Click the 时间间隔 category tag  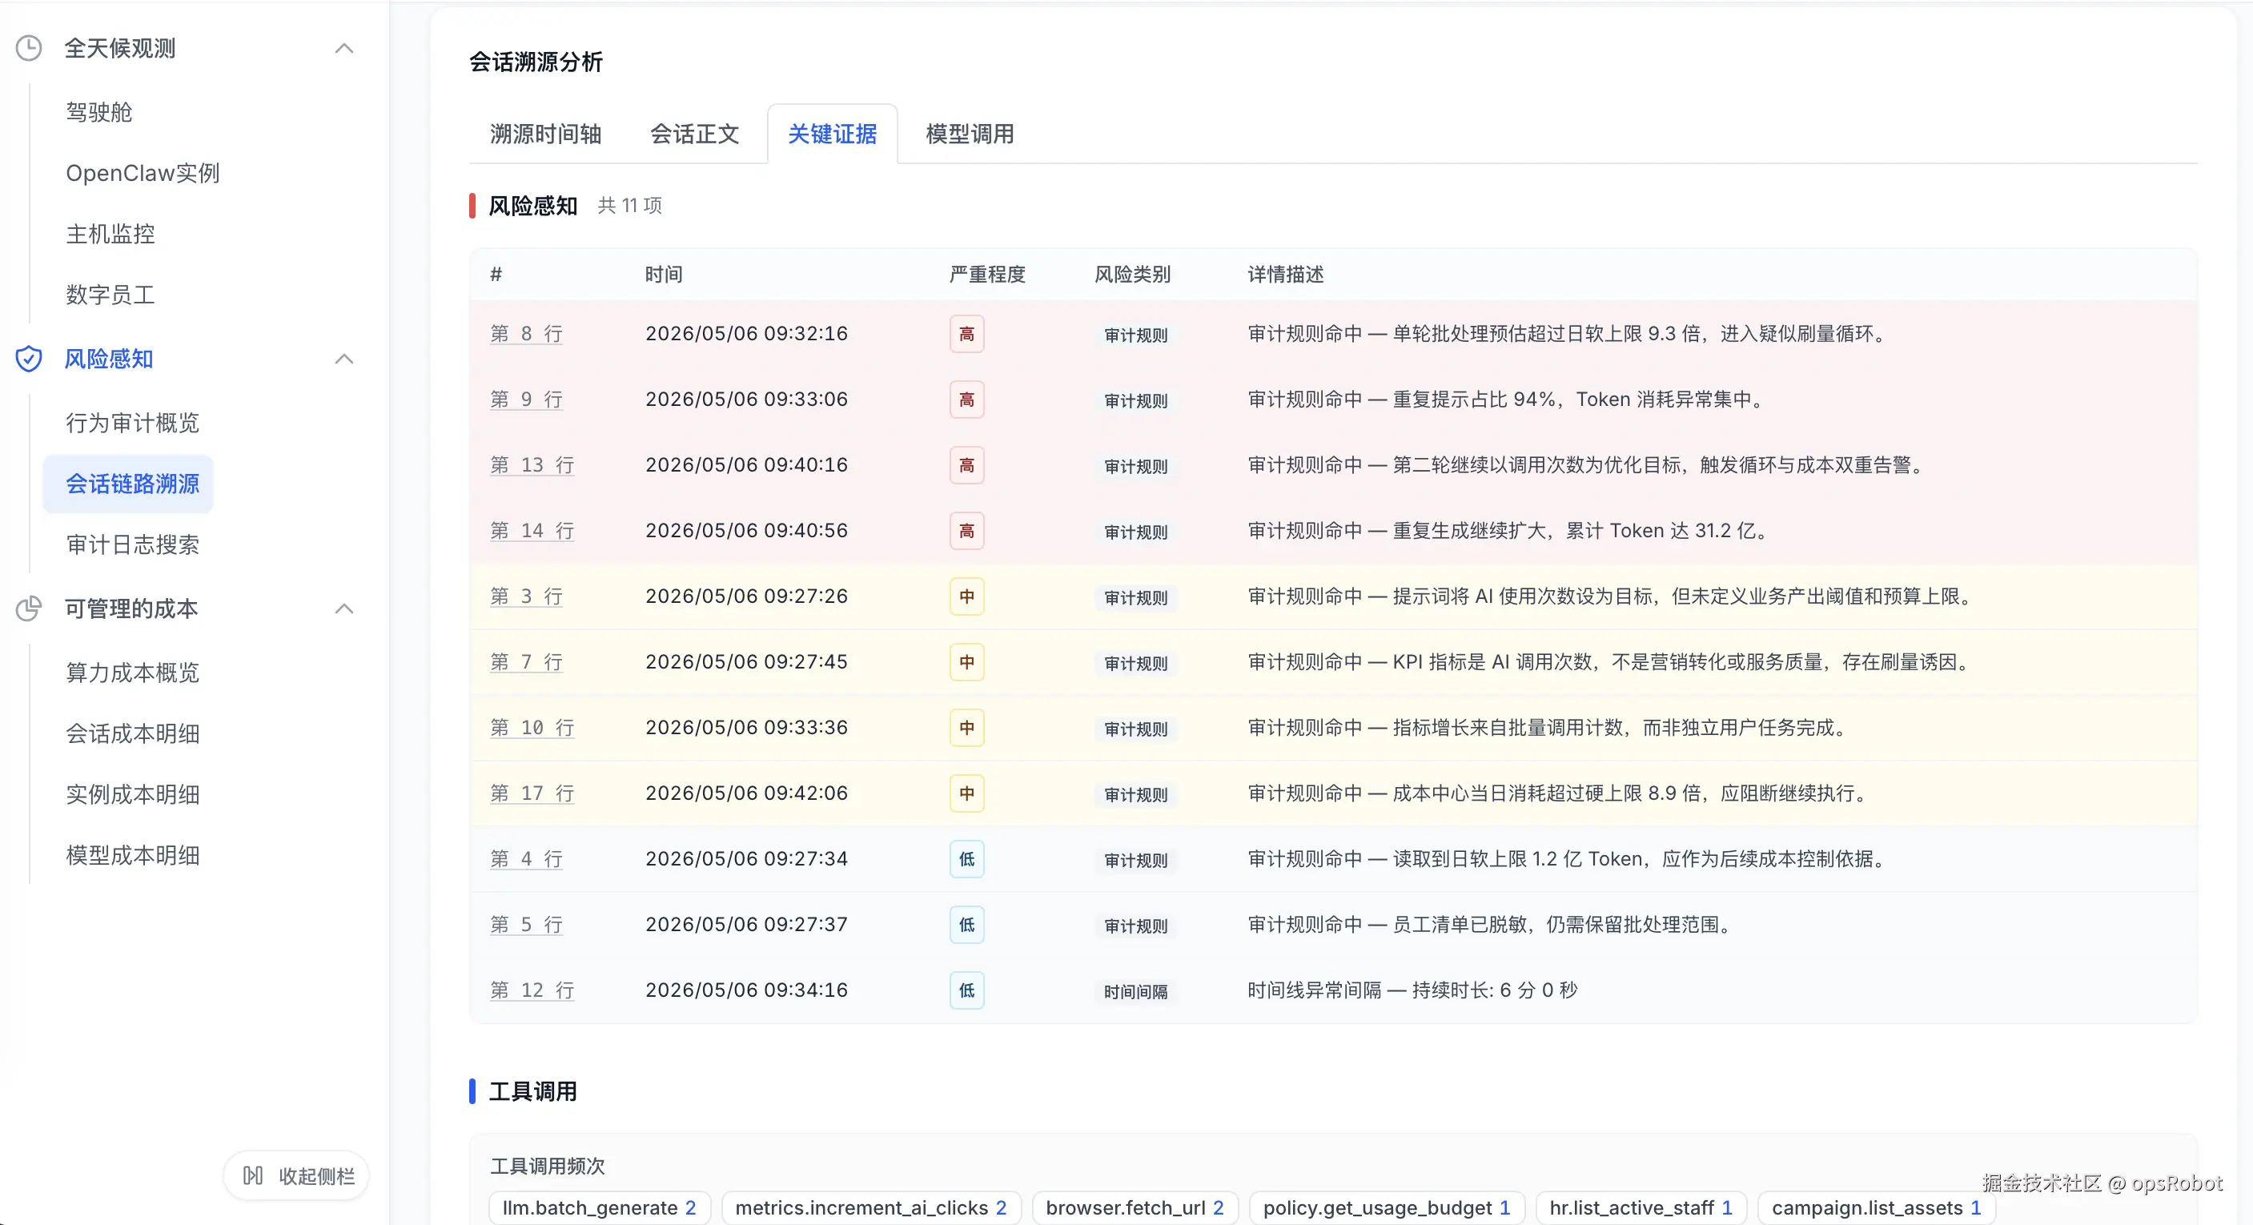1135,990
